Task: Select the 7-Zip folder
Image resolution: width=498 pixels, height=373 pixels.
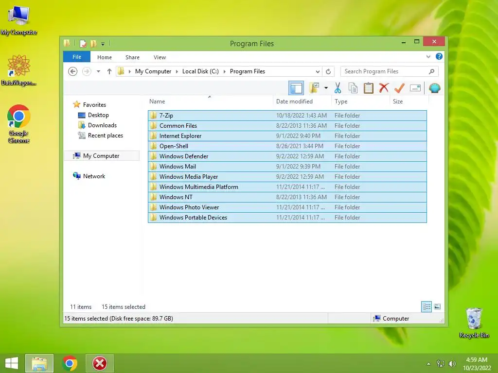Action: click(x=287, y=116)
